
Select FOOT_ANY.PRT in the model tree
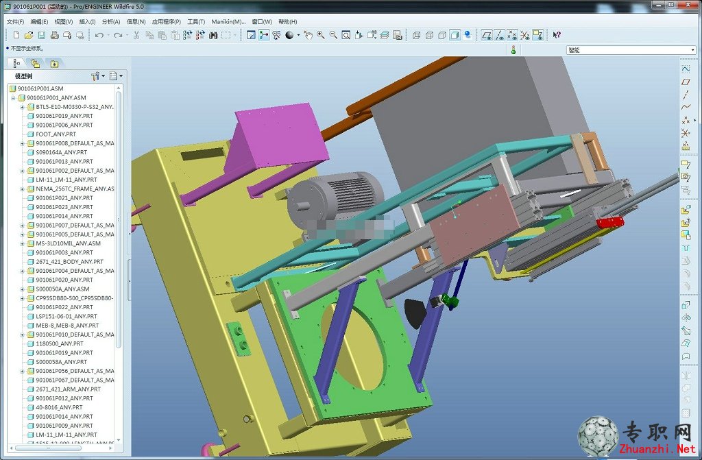click(x=56, y=134)
